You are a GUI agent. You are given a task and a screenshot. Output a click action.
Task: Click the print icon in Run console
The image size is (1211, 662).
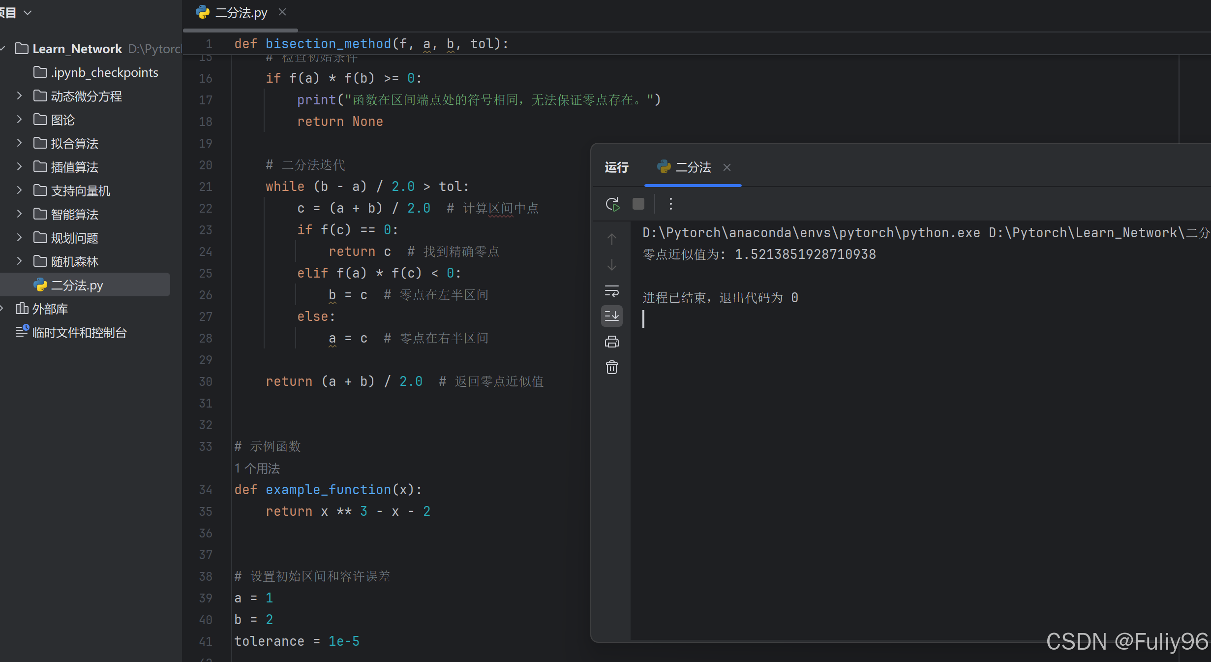click(612, 342)
